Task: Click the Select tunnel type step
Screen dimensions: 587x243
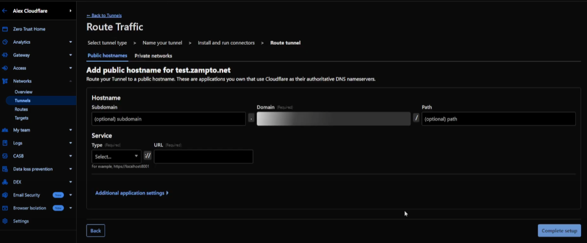Action: point(107,43)
